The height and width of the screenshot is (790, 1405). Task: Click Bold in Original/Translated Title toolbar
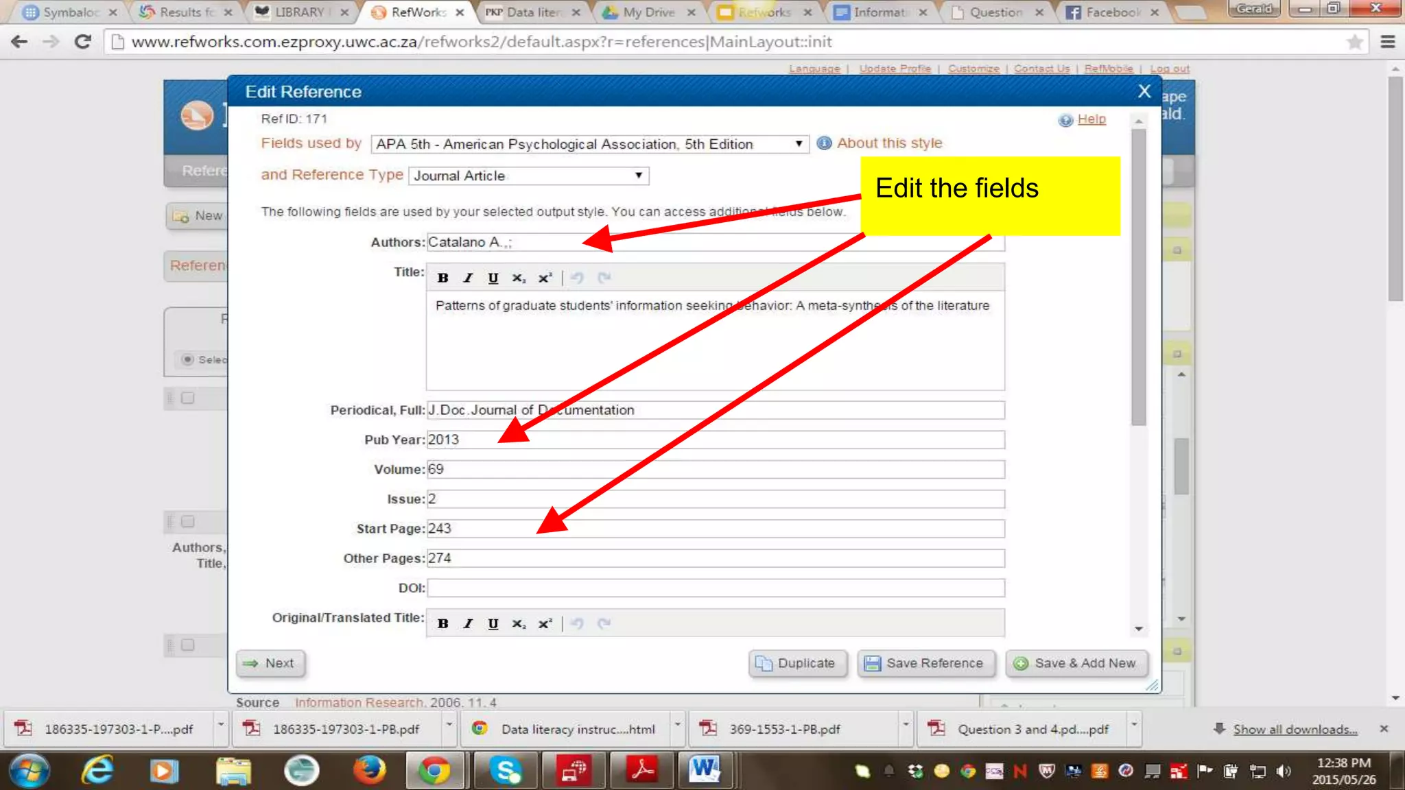click(442, 623)
